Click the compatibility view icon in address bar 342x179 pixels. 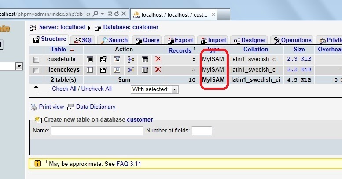point(110,14)
